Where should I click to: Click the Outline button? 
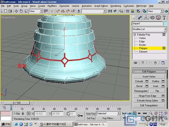[156, 81]
